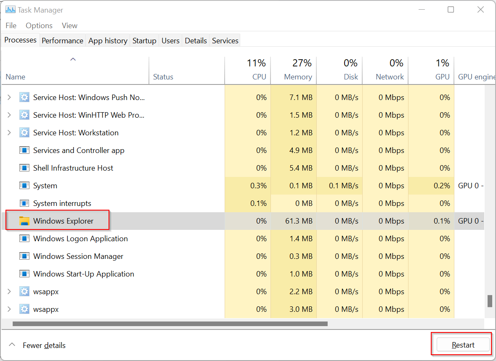Screen dimensions: 496x361
Task: Sort by the Memory column header
Action: (x=294, y=70)
